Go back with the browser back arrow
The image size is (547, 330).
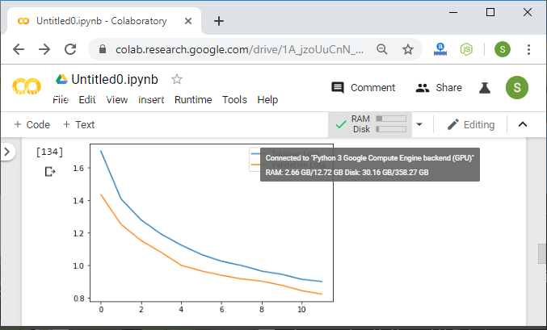pyautogui.click(x=18, y=49)
